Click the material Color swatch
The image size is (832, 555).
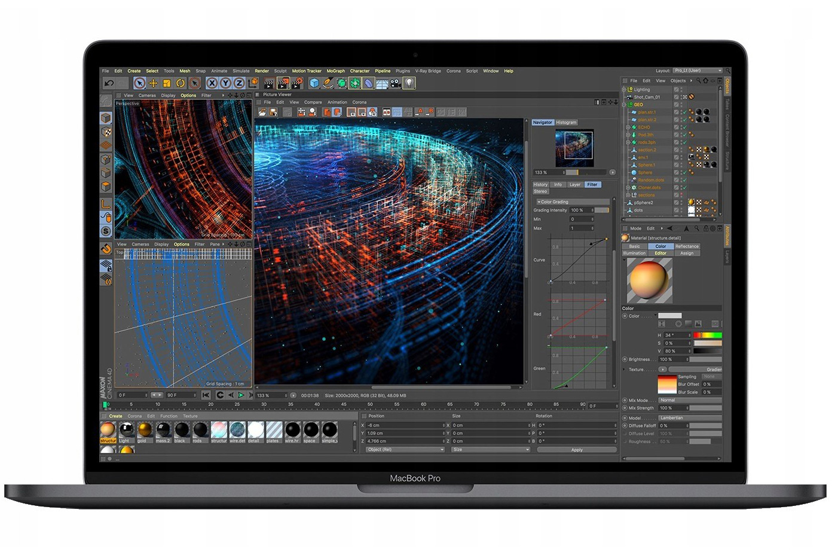669,316
